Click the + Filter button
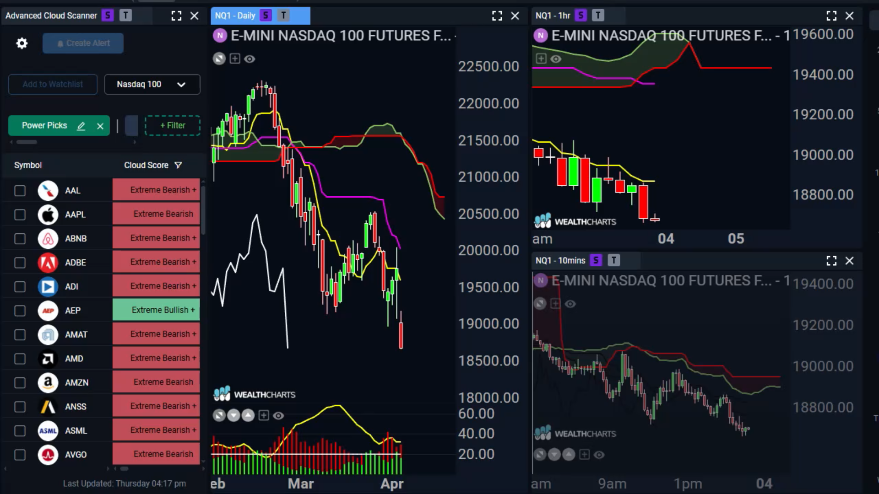The height and width of the screenshot is (494, 879). click(x=173, y=125)
